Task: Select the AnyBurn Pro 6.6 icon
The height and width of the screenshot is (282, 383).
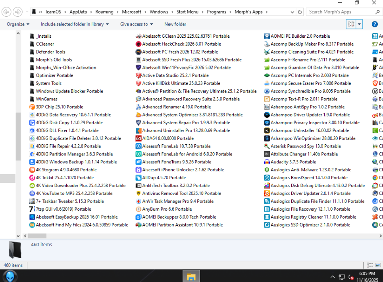Action: click(x=139, y=209)
